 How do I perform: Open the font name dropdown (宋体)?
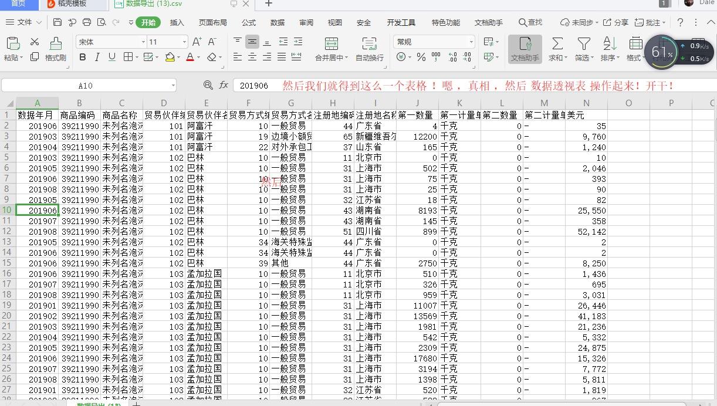coord(143,42)
